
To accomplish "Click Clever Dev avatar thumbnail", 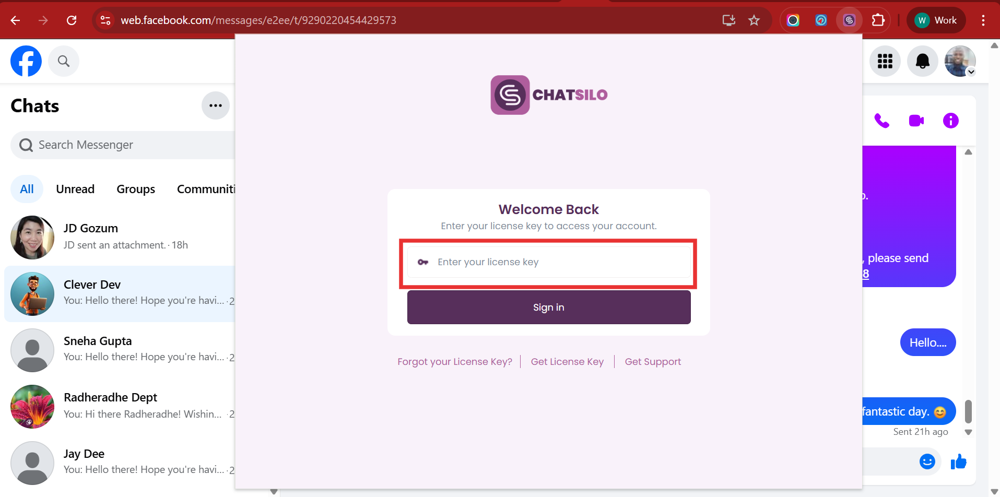I will coord(32,294).
